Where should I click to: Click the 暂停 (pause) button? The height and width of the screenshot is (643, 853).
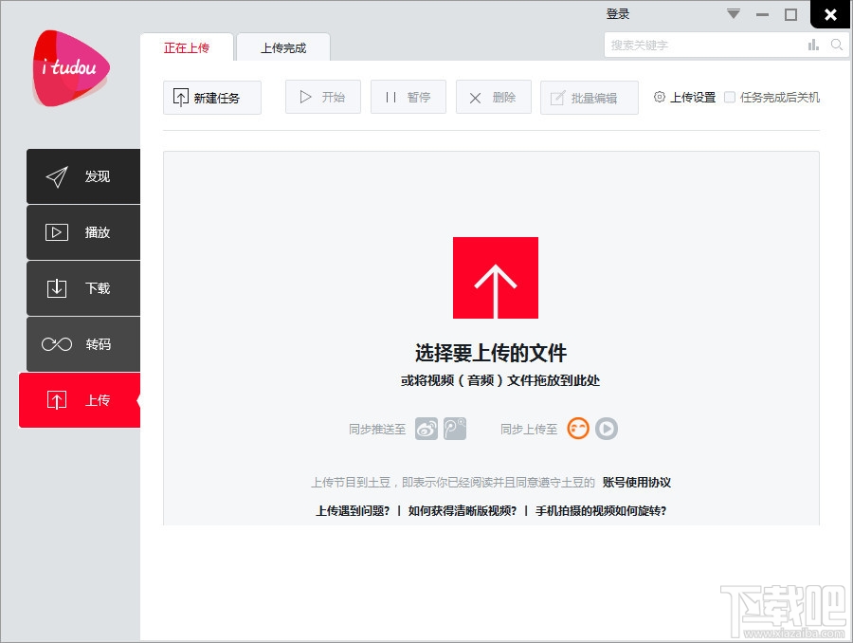click(408, 97)
